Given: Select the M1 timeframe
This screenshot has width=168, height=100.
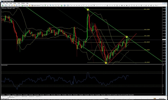Looking at the screenshot, I should click(x=72, y=5).
